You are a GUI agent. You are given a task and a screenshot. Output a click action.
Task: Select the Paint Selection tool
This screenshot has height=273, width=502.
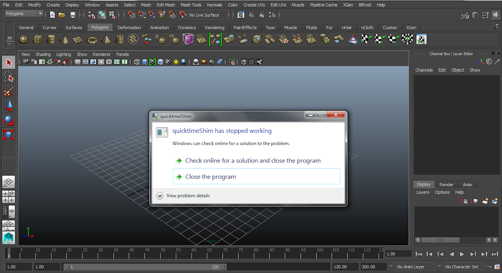point(9,91)
